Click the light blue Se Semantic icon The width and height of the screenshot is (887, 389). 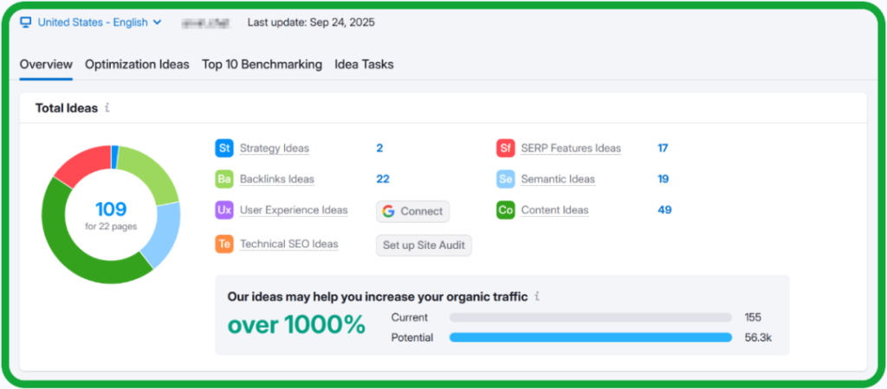click(x=506, y=179)
